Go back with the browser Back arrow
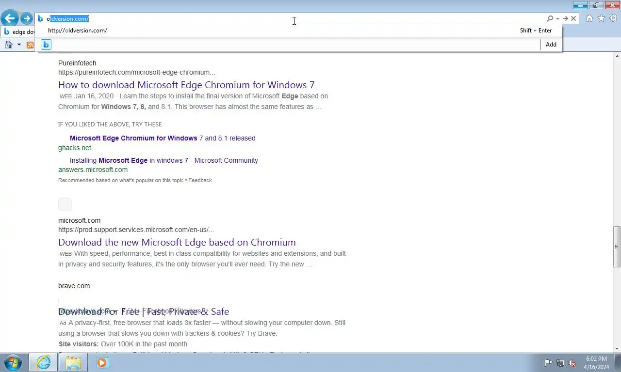This screenshot has height=372, width=621. [x=10, y=19]
